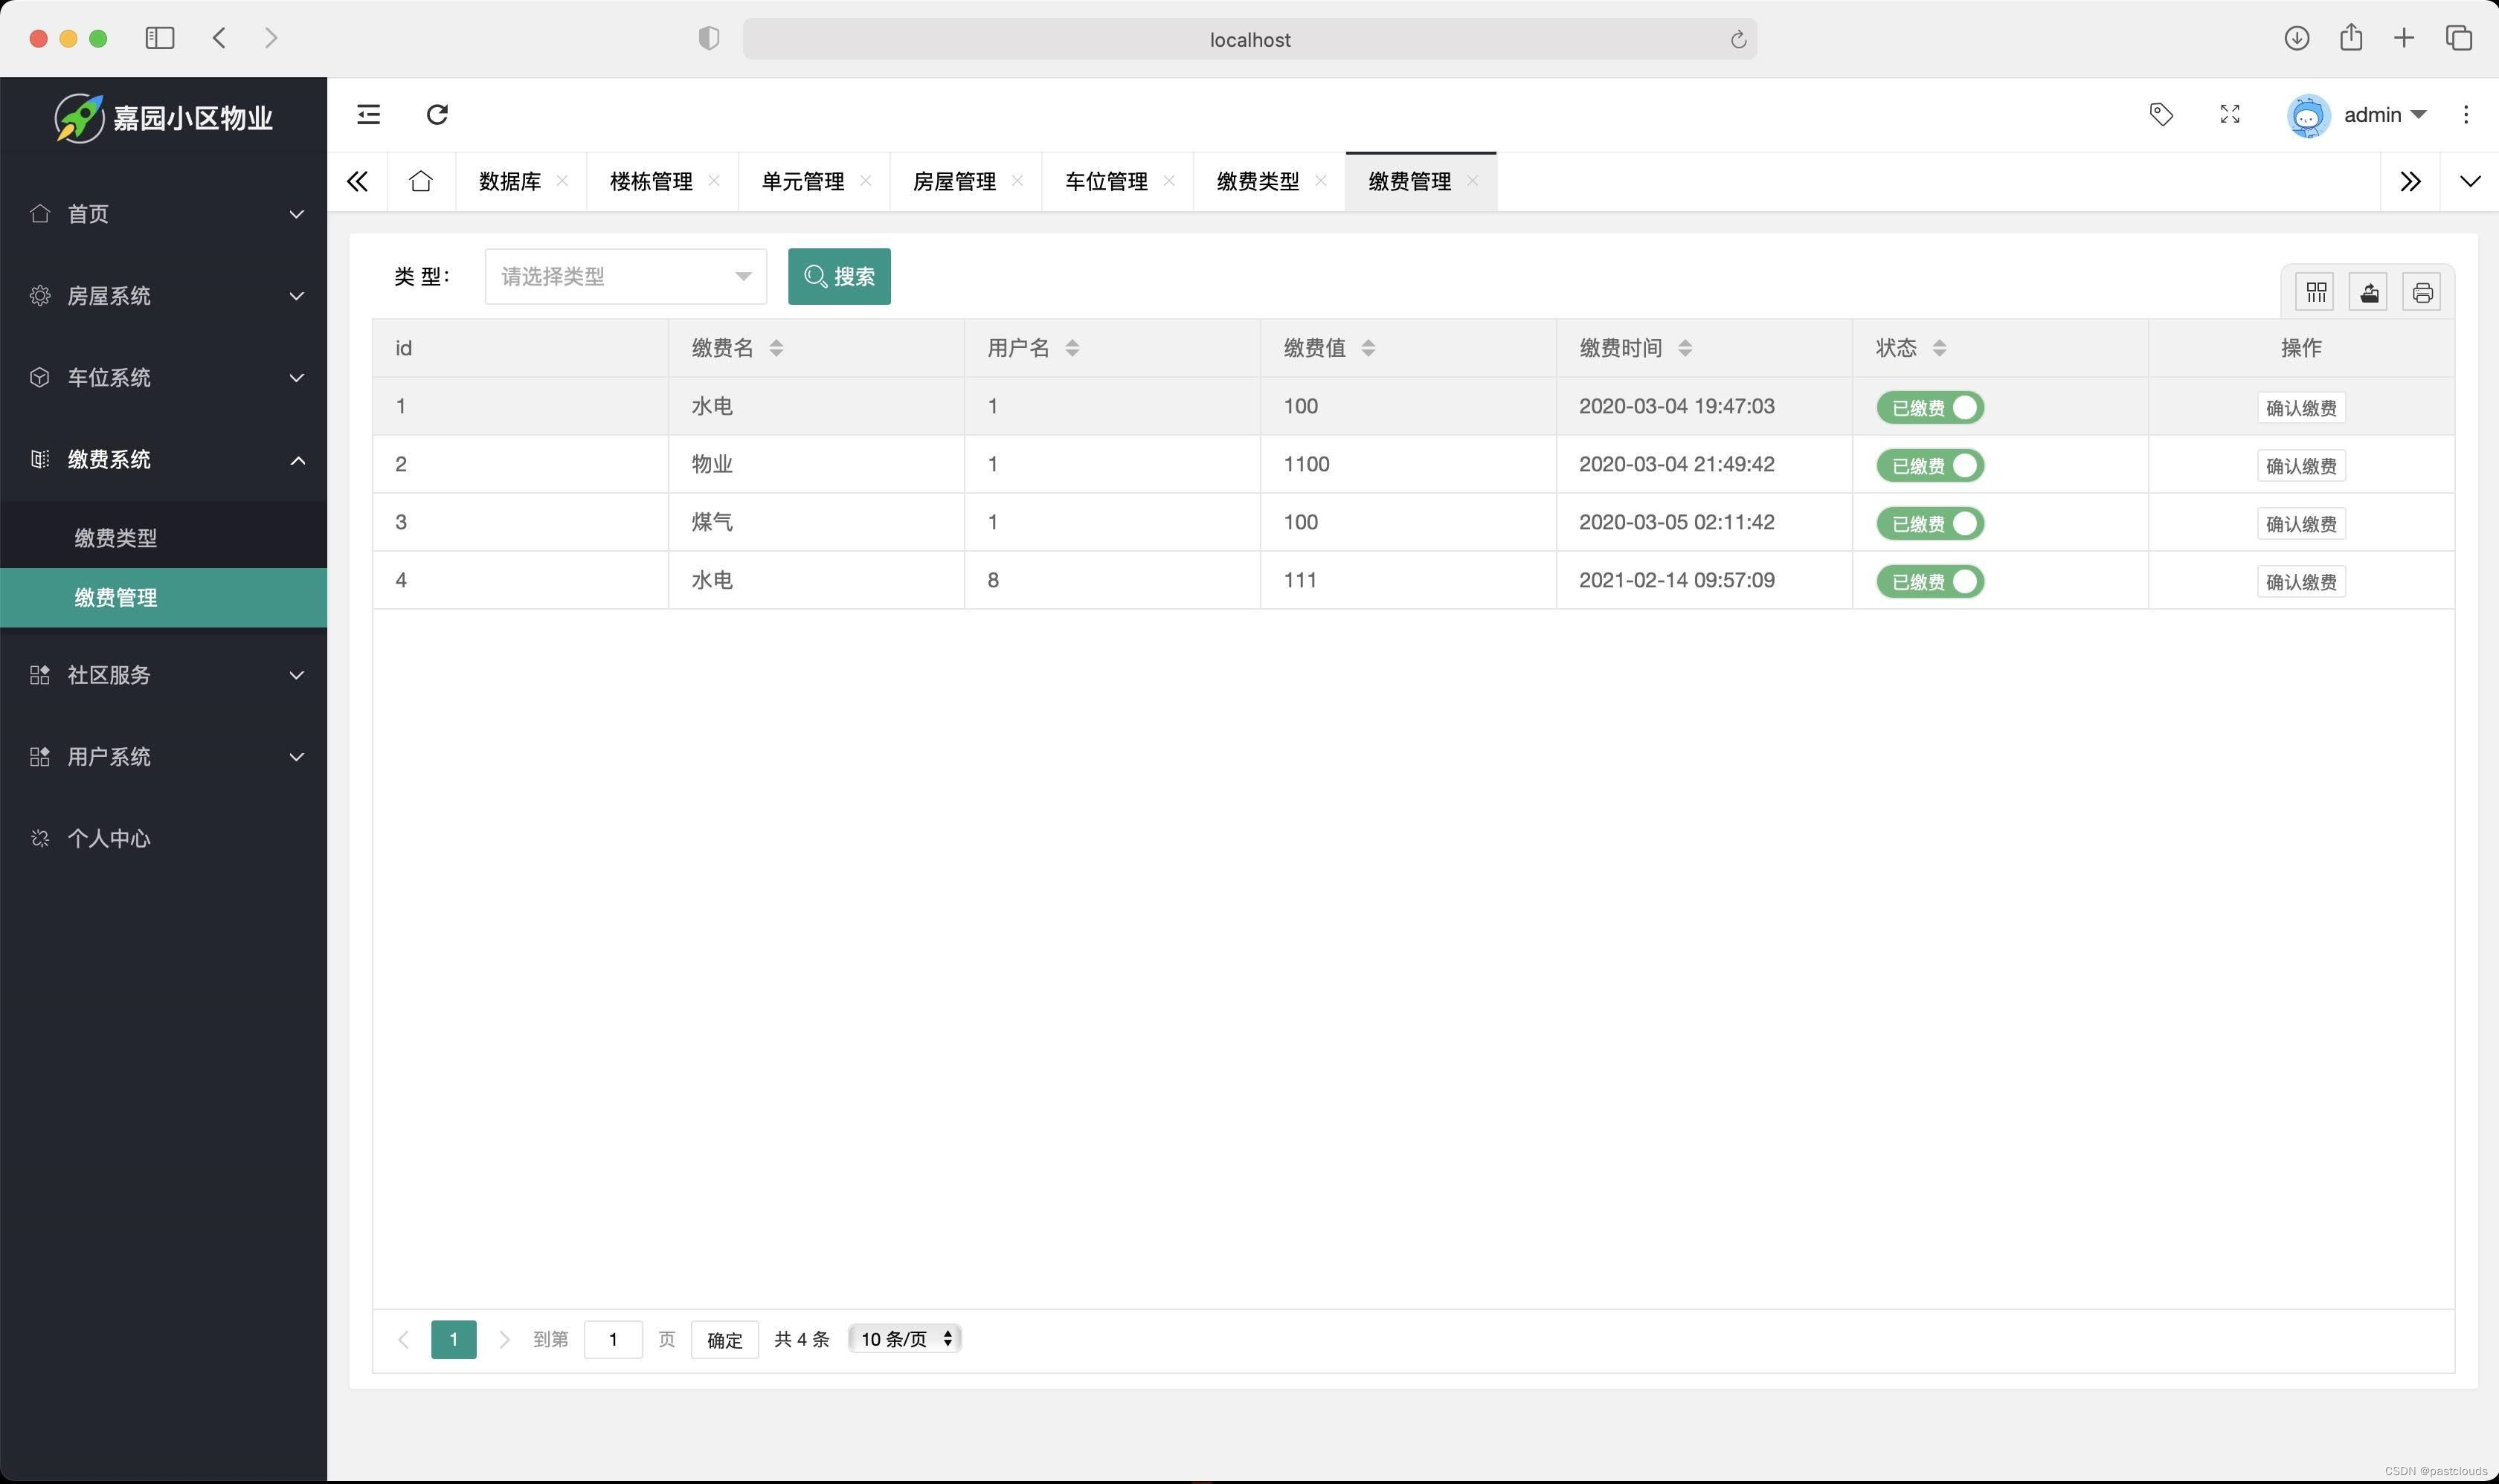The image size is (2499, 1484).
Task: Open the 10 条/页 page size selector
Action: pyautogui.click(x=901, y=1338)
